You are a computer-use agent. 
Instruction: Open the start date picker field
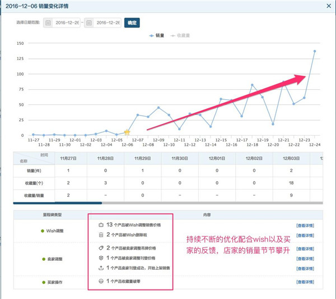click(x=67, y=23)
